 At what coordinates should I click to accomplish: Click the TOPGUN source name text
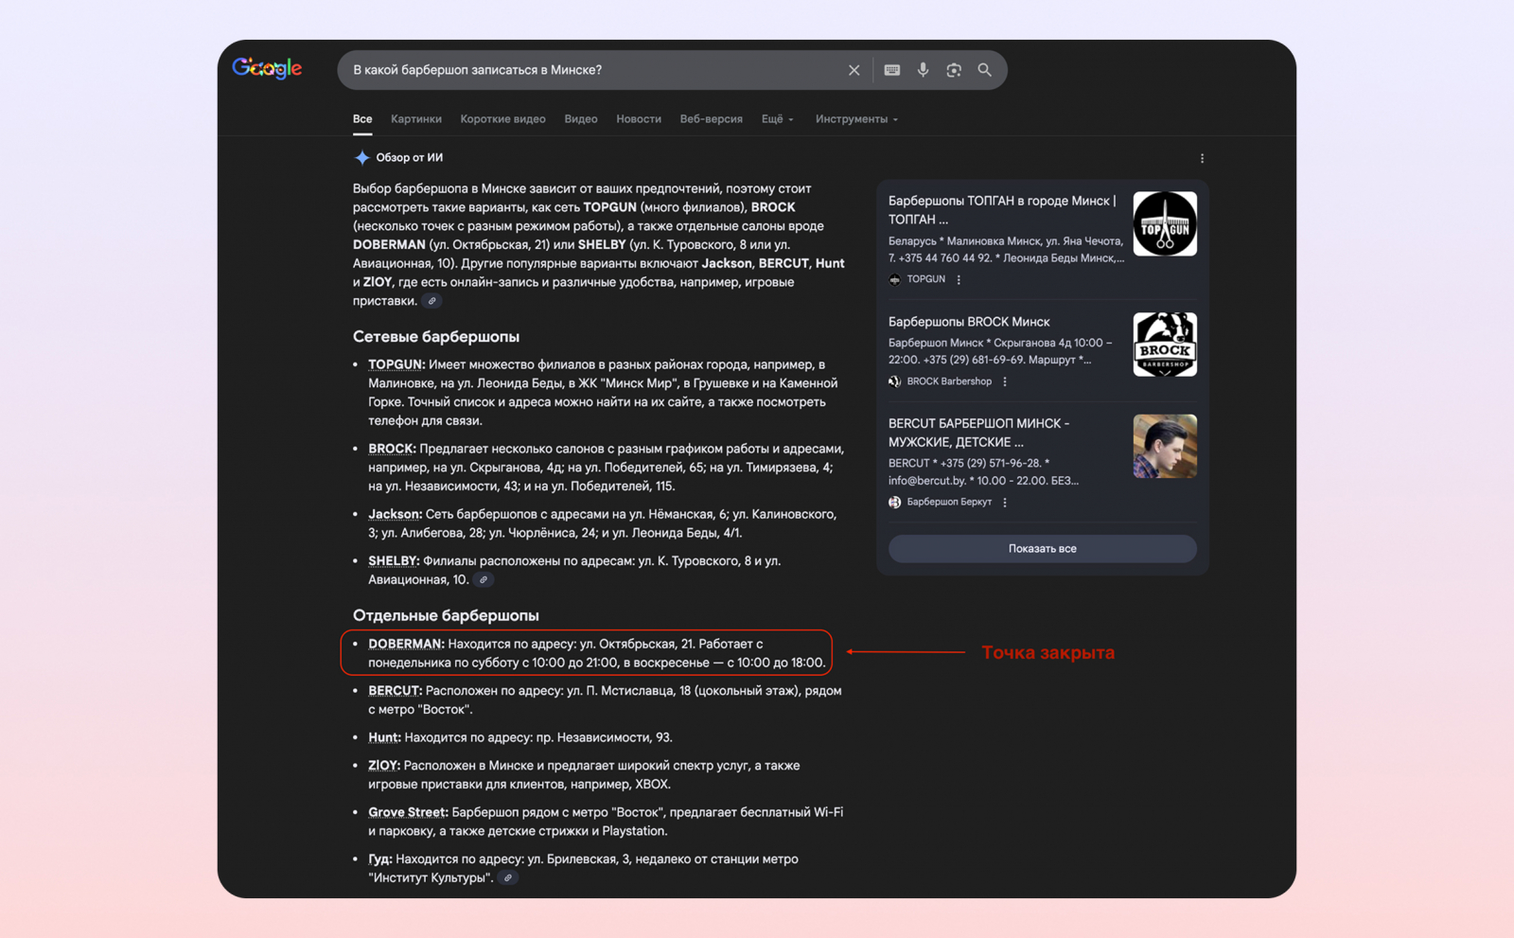(x=925, y=279)
